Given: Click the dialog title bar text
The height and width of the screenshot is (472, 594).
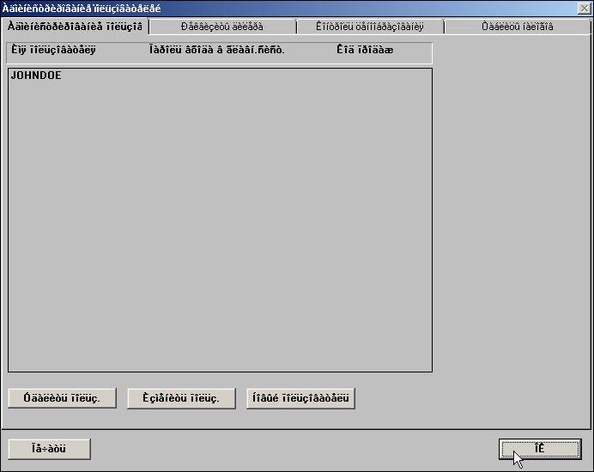Looking at the screenshot, I should tap(82, 8).
